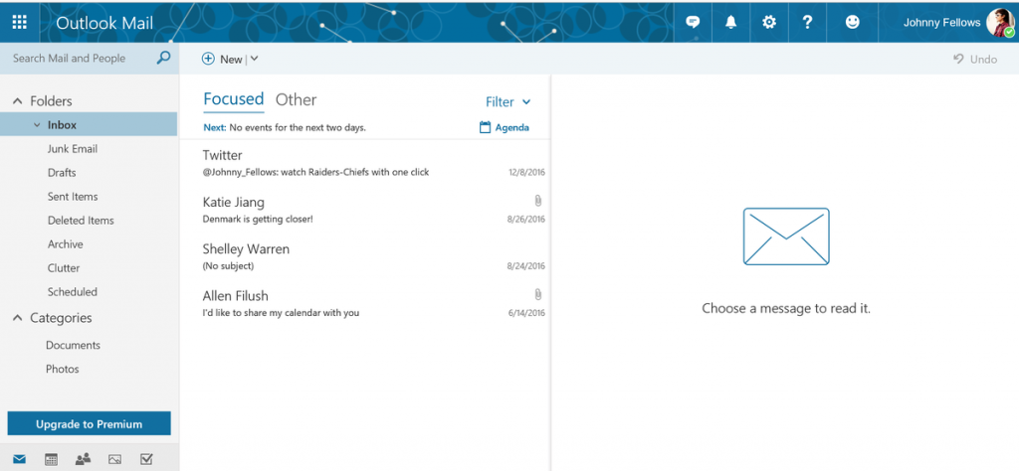This screenshot has width=1019, height=471.
Task: Open the Twitter email
Action: point(364,164)
